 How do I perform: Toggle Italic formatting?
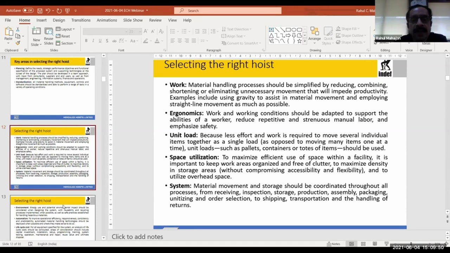[93, 41]
